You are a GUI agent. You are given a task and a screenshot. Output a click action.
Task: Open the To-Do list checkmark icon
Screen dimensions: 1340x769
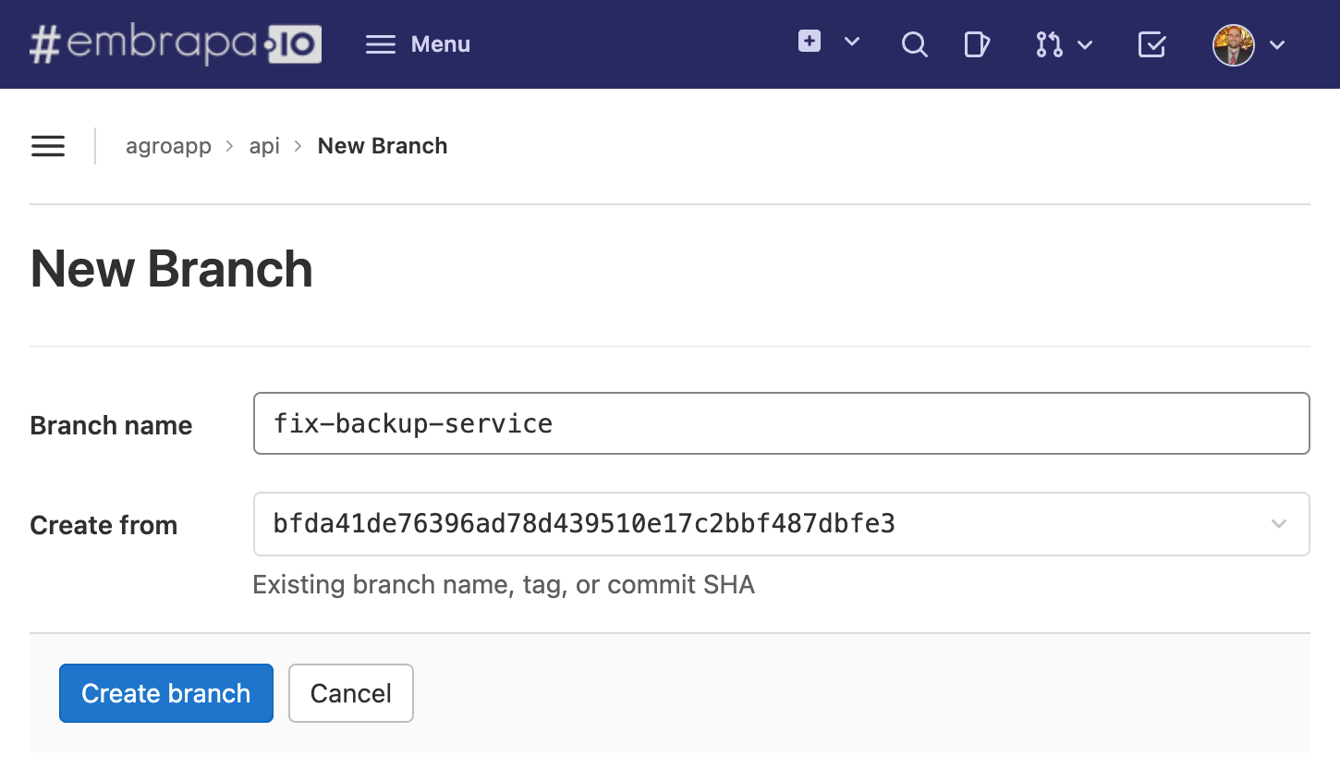tap(1151, 44)
